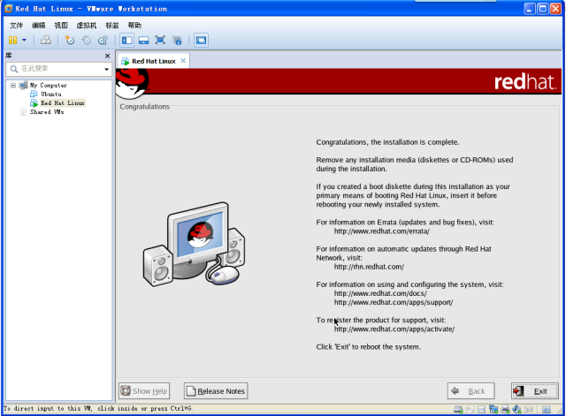566x416 pixels.
Task: Select My Computer in the library
Action: (49, 86)
